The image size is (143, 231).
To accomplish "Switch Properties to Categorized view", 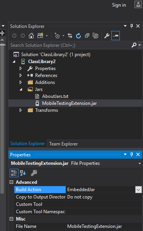I will [x=14, y=173].
